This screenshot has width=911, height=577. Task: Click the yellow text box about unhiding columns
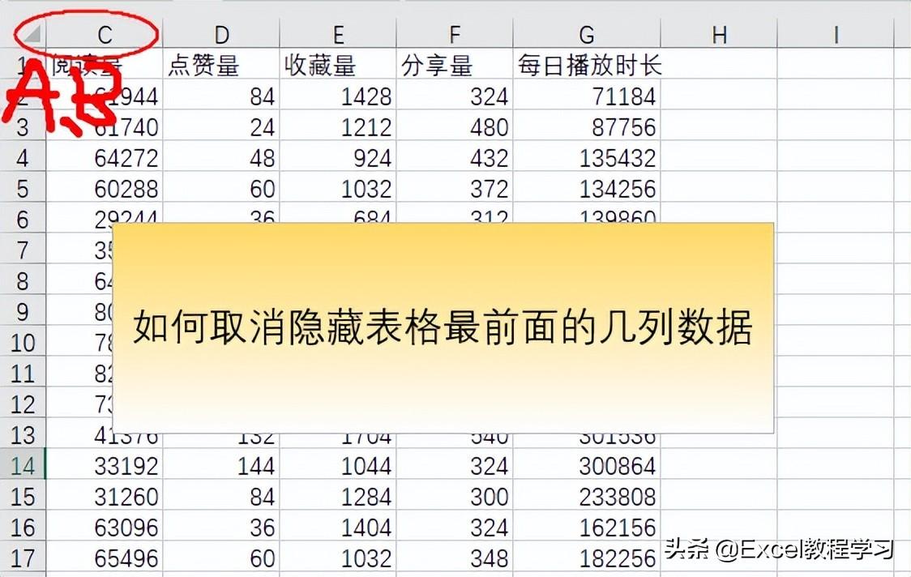click(x=443, y=327)
